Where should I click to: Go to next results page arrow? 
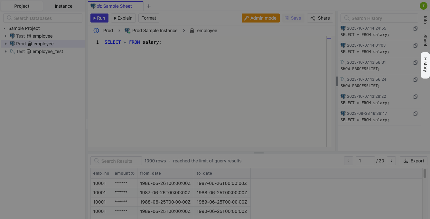click(391, 161)
